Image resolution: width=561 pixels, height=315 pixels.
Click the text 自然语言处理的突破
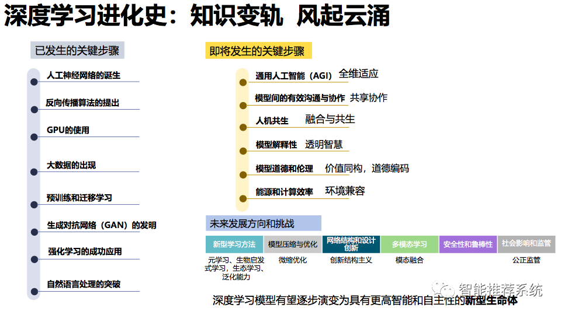point(84,284)
